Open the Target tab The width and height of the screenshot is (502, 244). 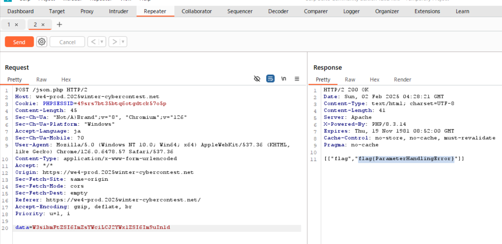pos(57,11)
